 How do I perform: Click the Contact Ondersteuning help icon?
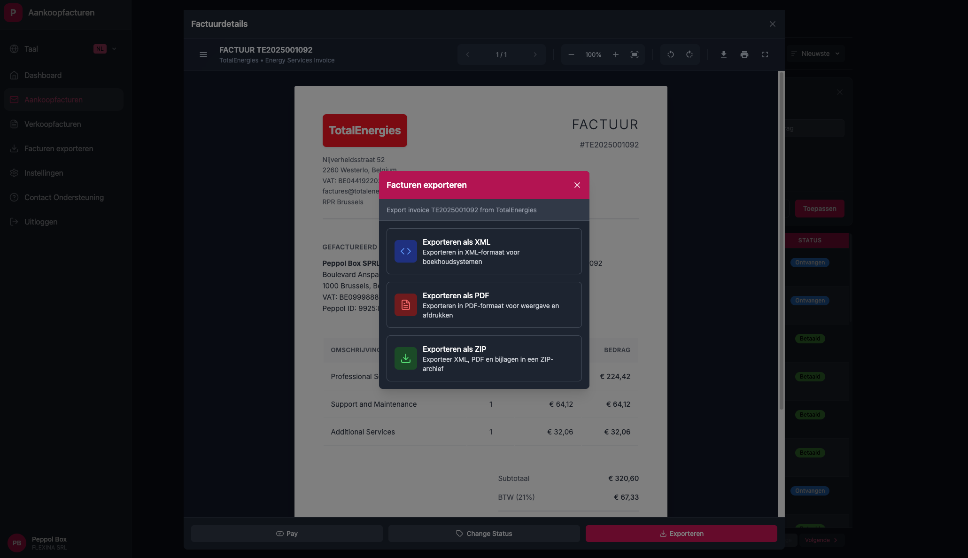pos(14,197)
